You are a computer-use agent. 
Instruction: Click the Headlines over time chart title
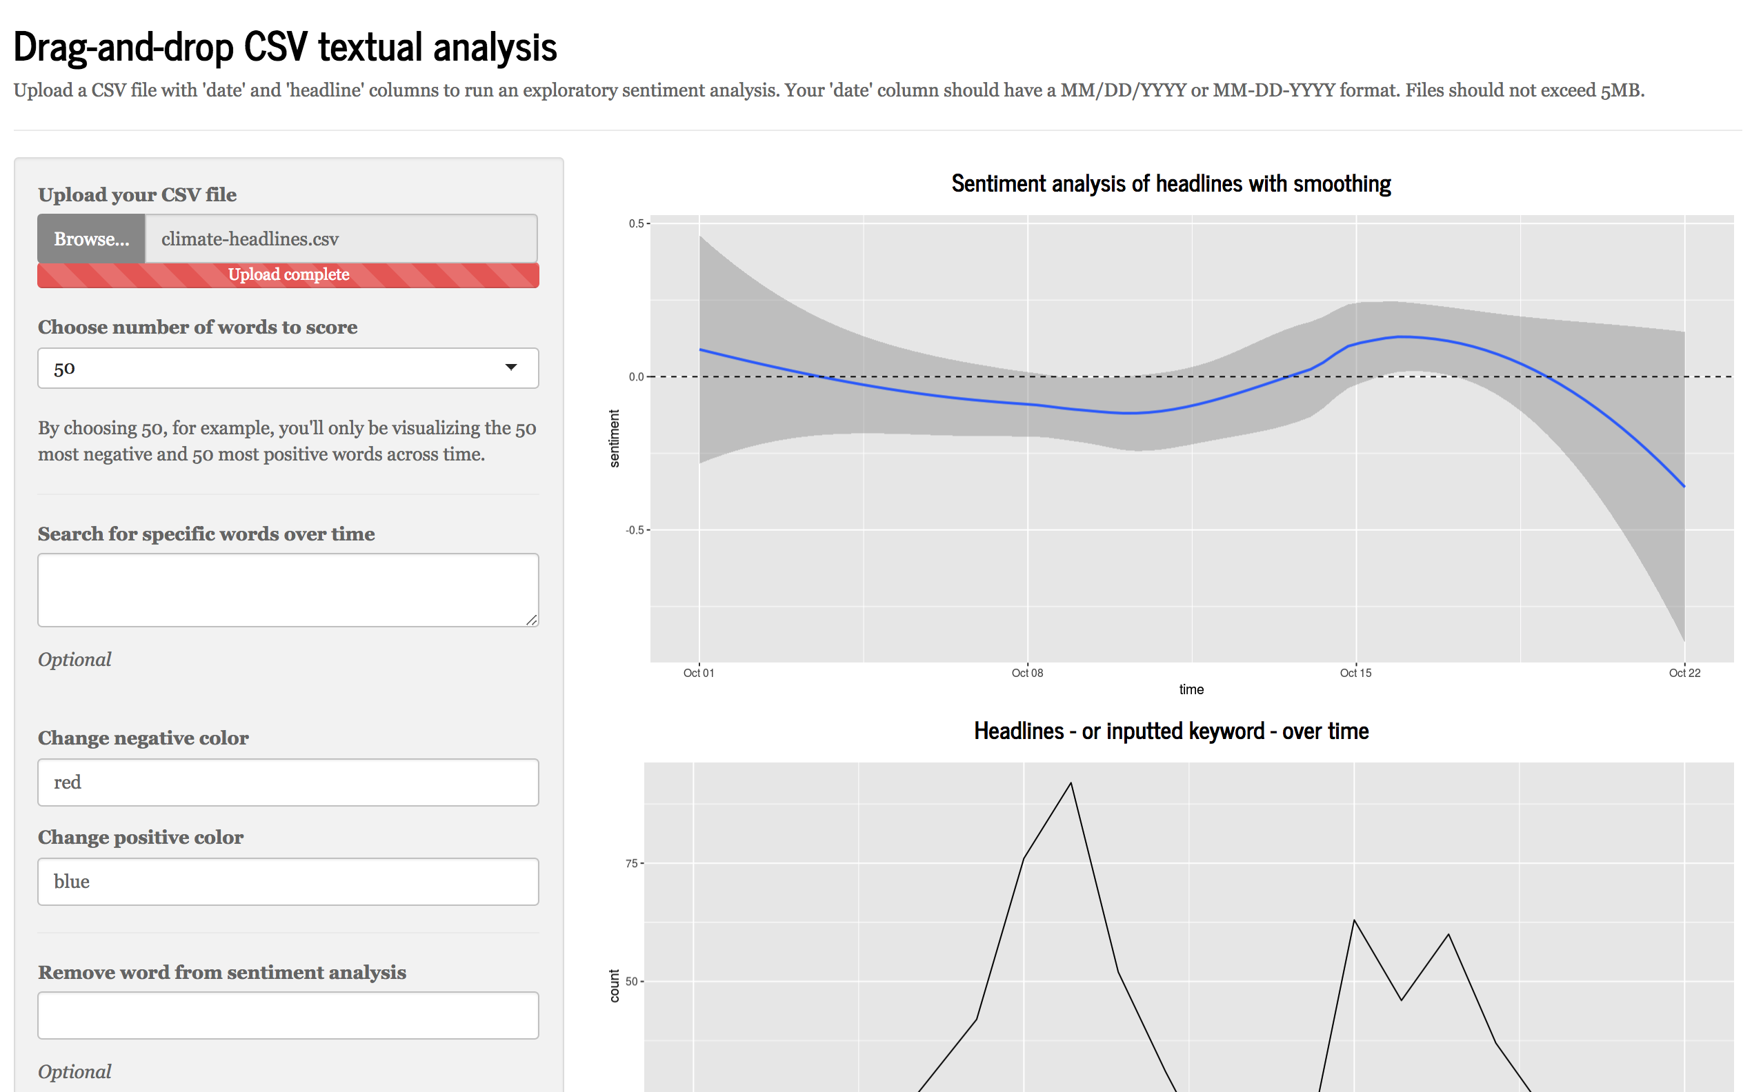tap(1171, 731)
